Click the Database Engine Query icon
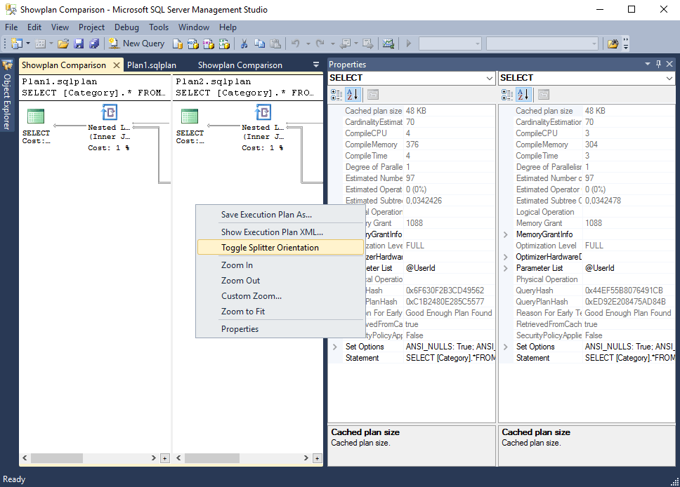Viewport: 680px width, 487px height. coord(178,44)
